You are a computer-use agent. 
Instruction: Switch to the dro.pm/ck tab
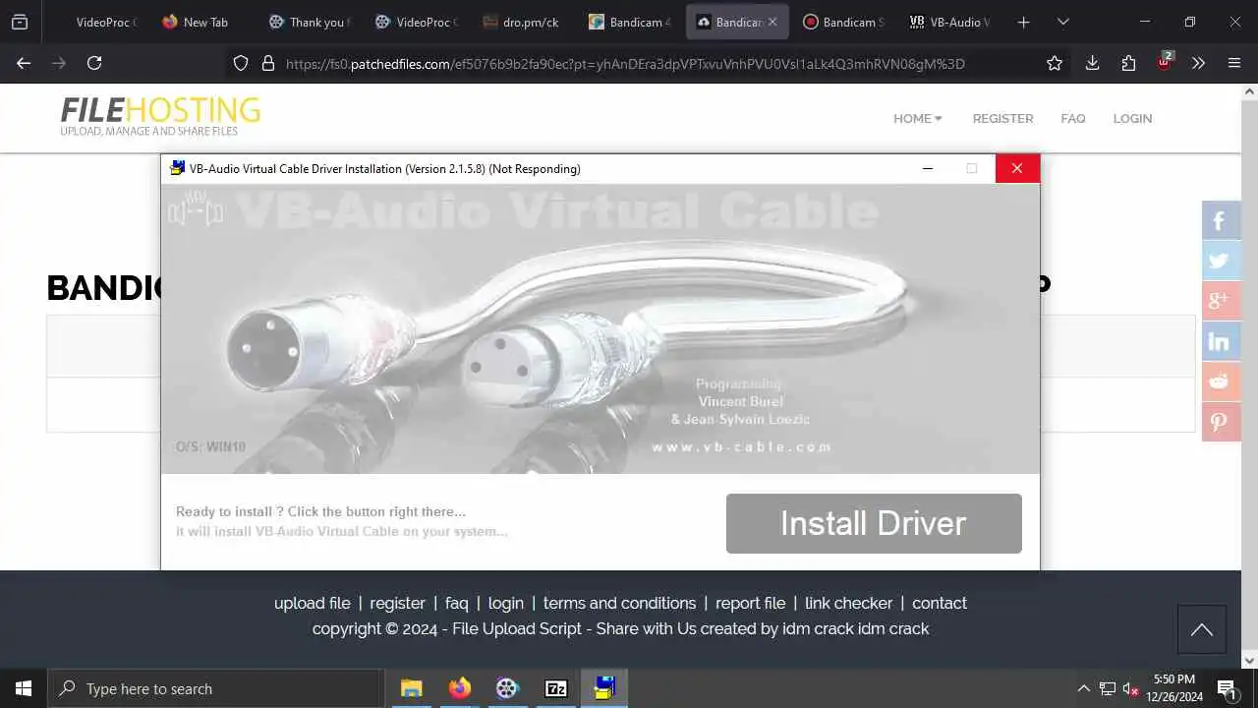click(521, 22)
